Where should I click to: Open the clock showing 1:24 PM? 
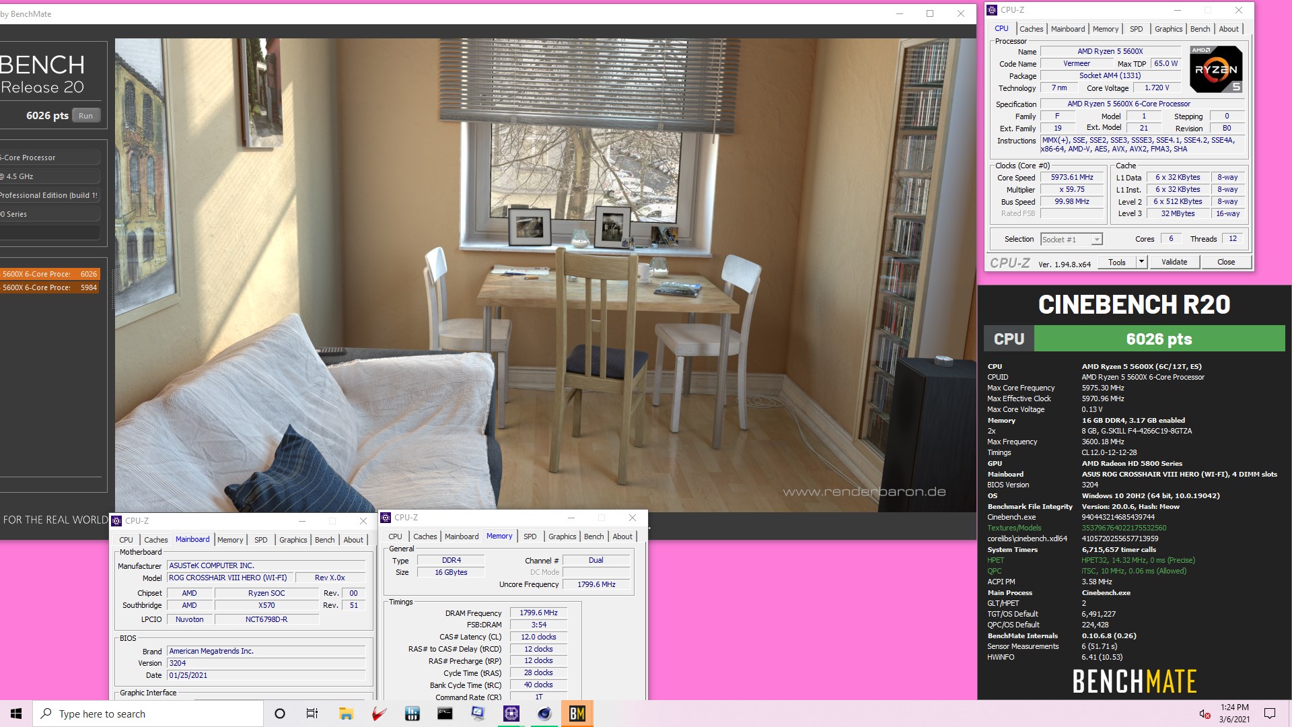click(x=1234, y=714)
